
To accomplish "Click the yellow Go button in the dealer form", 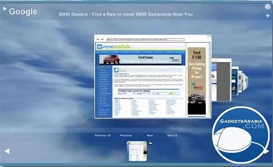I will pos(170,93).
